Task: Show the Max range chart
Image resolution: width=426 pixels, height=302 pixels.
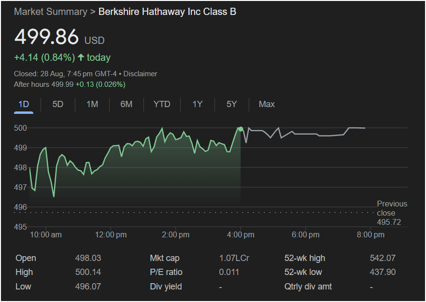Action: tap(267, 104)
